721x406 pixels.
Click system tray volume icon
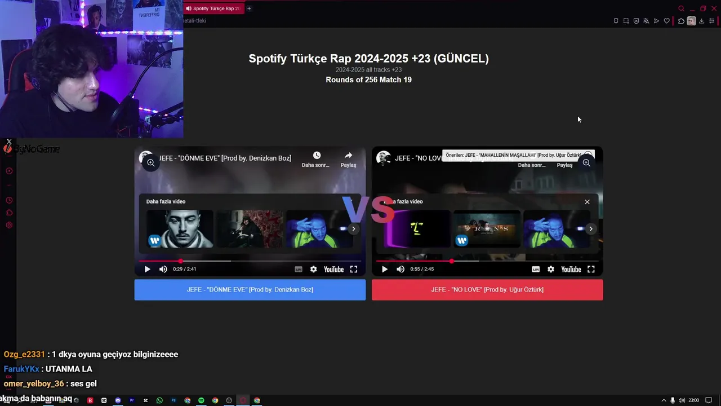click(682, 400)
